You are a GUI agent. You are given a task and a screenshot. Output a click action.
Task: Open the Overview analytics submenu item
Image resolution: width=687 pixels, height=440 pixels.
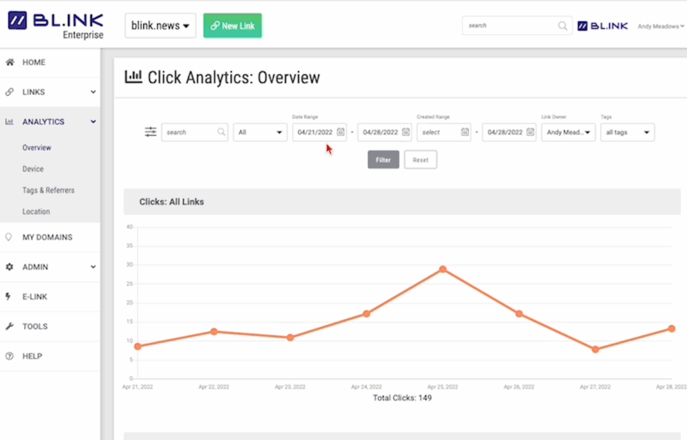[37, 148]
